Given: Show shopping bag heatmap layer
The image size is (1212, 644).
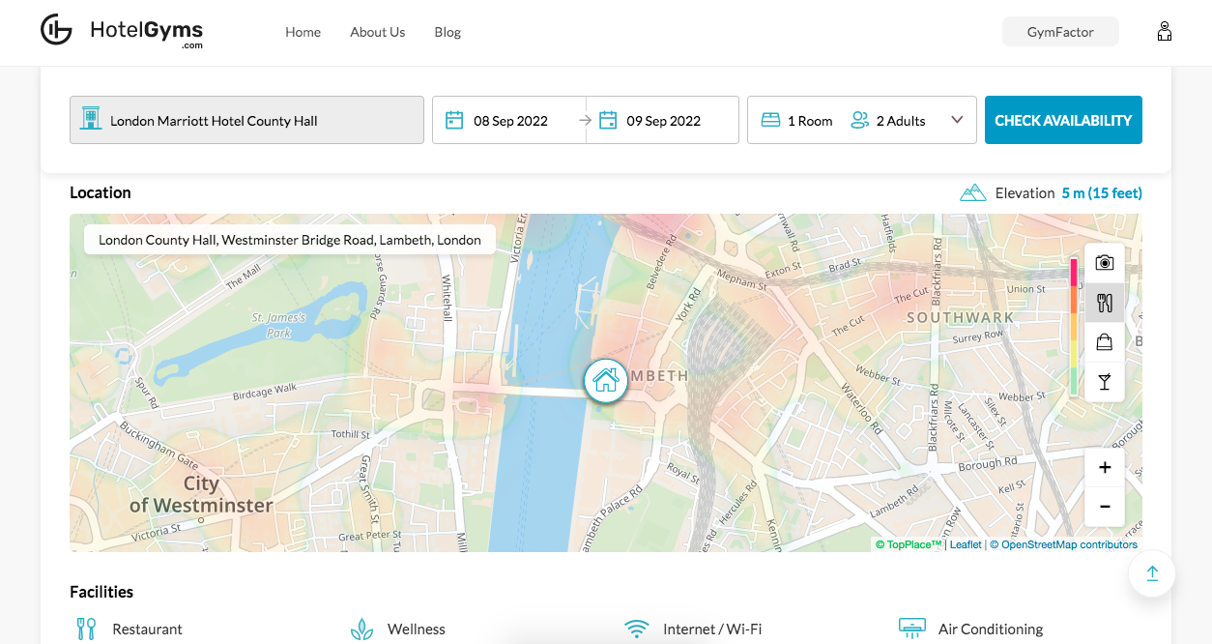Looking at the screenshot, I should pos(1105,342).
